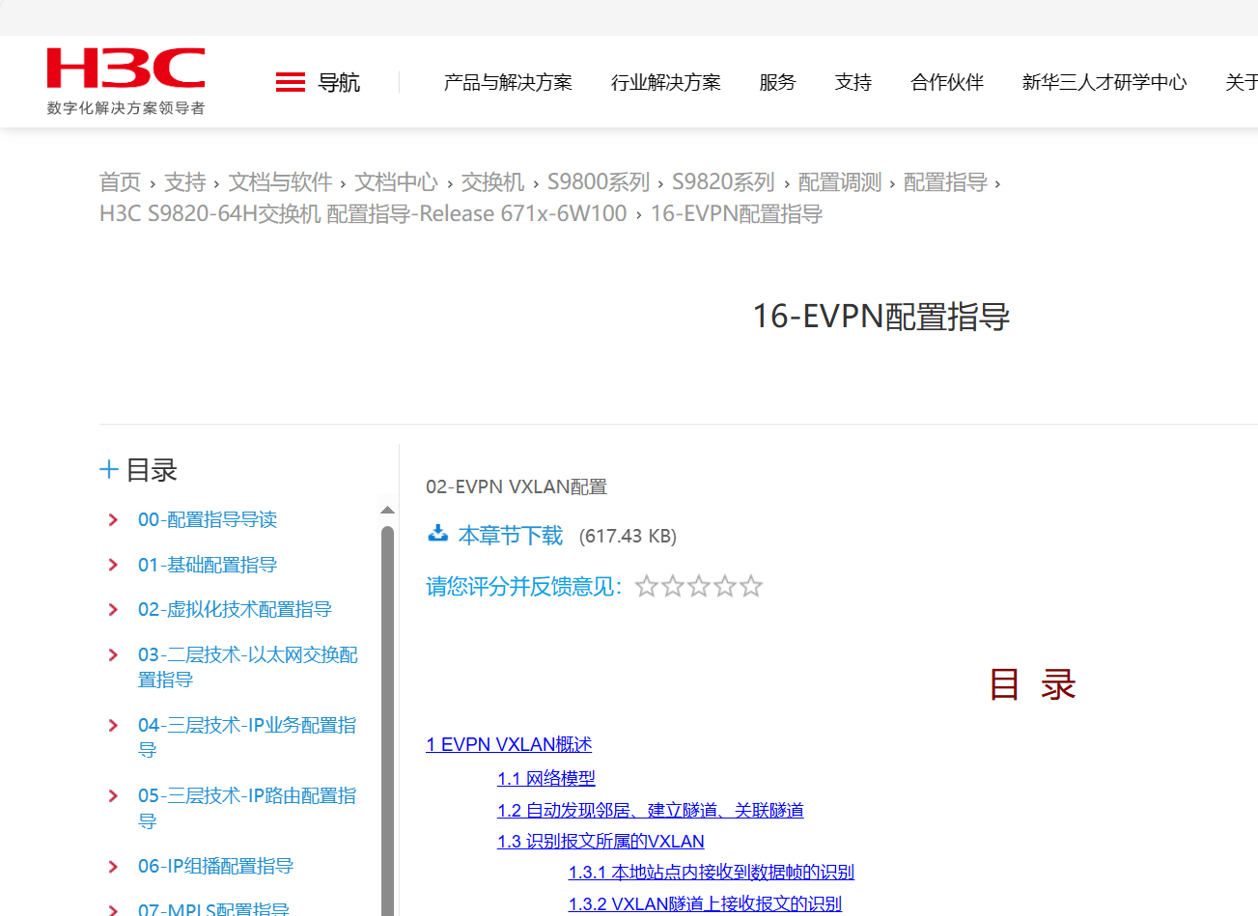Click the 导航 label
The image size is (1258, 916).
[339, 83]
